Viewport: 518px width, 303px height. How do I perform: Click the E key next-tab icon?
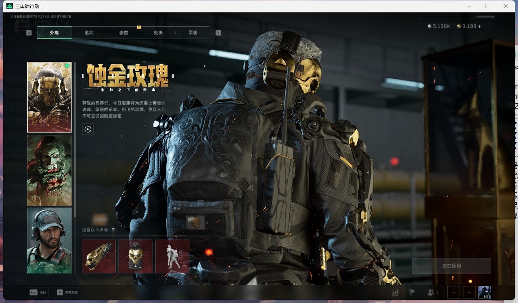(218, 33)
